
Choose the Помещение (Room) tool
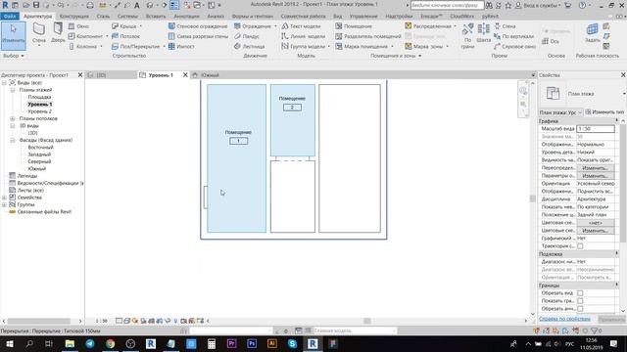354,26
